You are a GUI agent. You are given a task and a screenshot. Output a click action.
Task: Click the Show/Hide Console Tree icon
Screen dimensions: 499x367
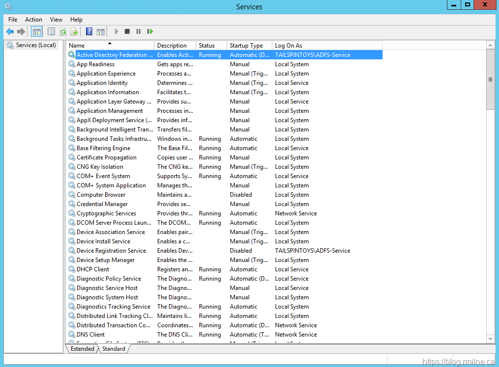pos(37,32)
